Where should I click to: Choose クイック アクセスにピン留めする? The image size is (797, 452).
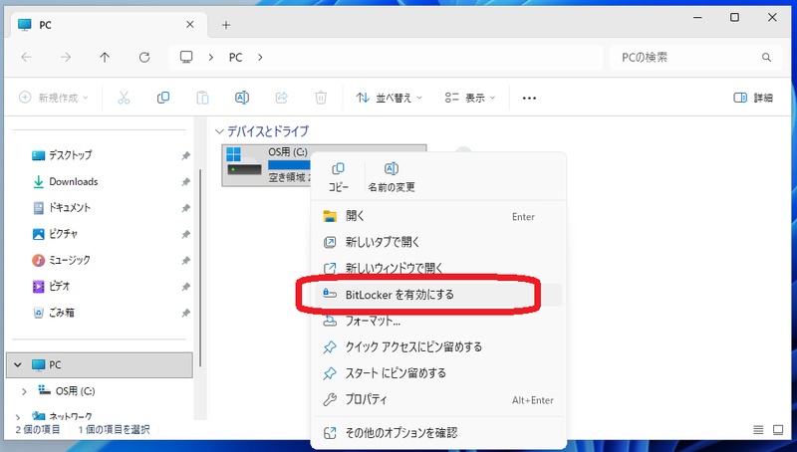coord(438,346)
